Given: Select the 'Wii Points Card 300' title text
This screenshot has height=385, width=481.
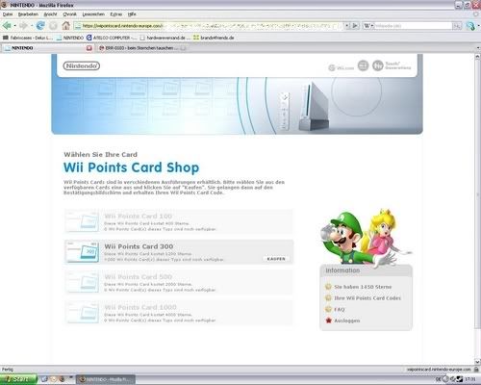Looking at the screenshot, I should point(139,246).
